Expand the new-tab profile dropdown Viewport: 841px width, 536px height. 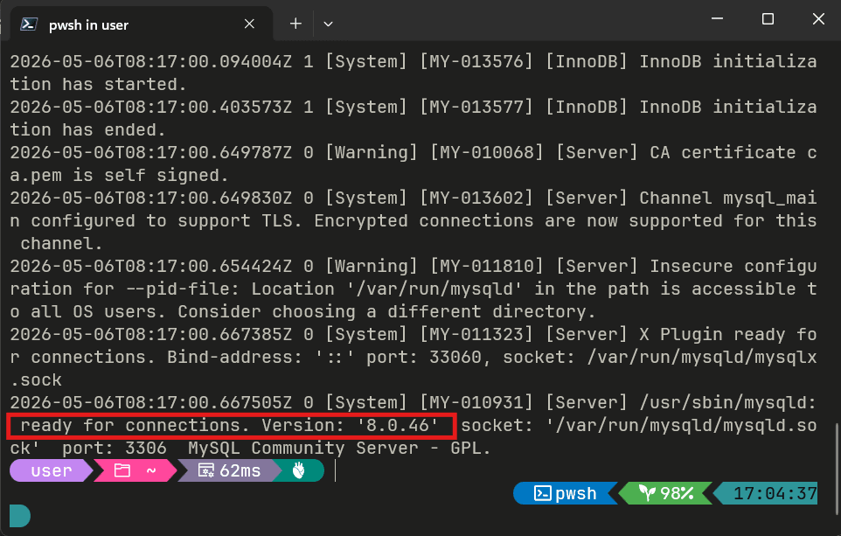[328, 24]
